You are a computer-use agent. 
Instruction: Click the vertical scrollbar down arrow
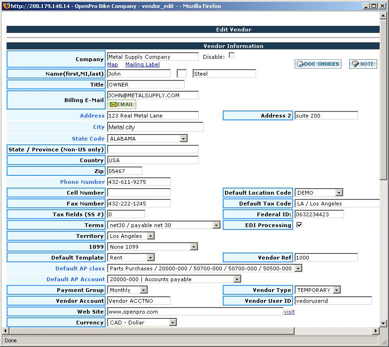[384, 323]
